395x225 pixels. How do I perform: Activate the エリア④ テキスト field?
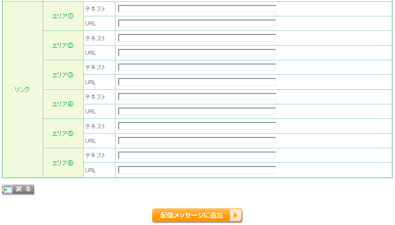[x=197, y=97]
